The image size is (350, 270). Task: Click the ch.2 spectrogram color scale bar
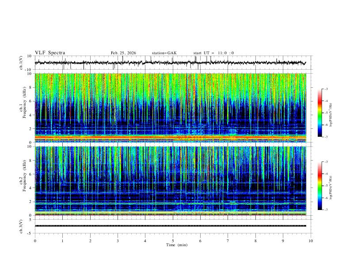coord(320,186)
